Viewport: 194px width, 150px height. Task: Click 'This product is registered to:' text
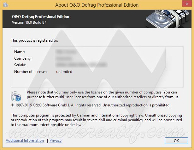pos(34,40)
